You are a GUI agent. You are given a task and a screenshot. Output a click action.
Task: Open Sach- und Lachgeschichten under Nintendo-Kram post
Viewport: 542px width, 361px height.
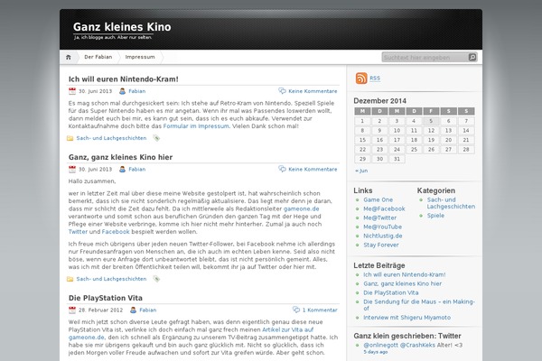click(111, 138)
